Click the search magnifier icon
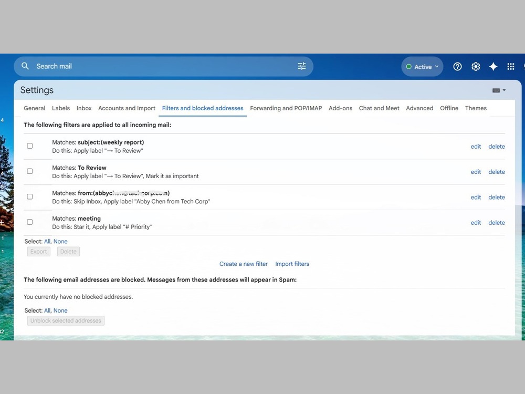This screenshot has height=394, width=525. 25,66
